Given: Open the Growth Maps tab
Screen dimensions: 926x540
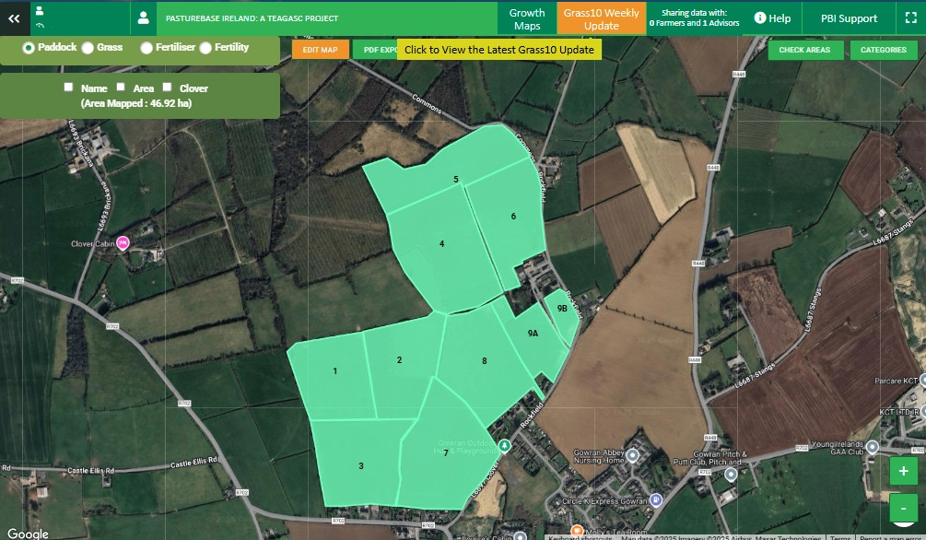Looking at the screenshot, I should pos(527,18).
